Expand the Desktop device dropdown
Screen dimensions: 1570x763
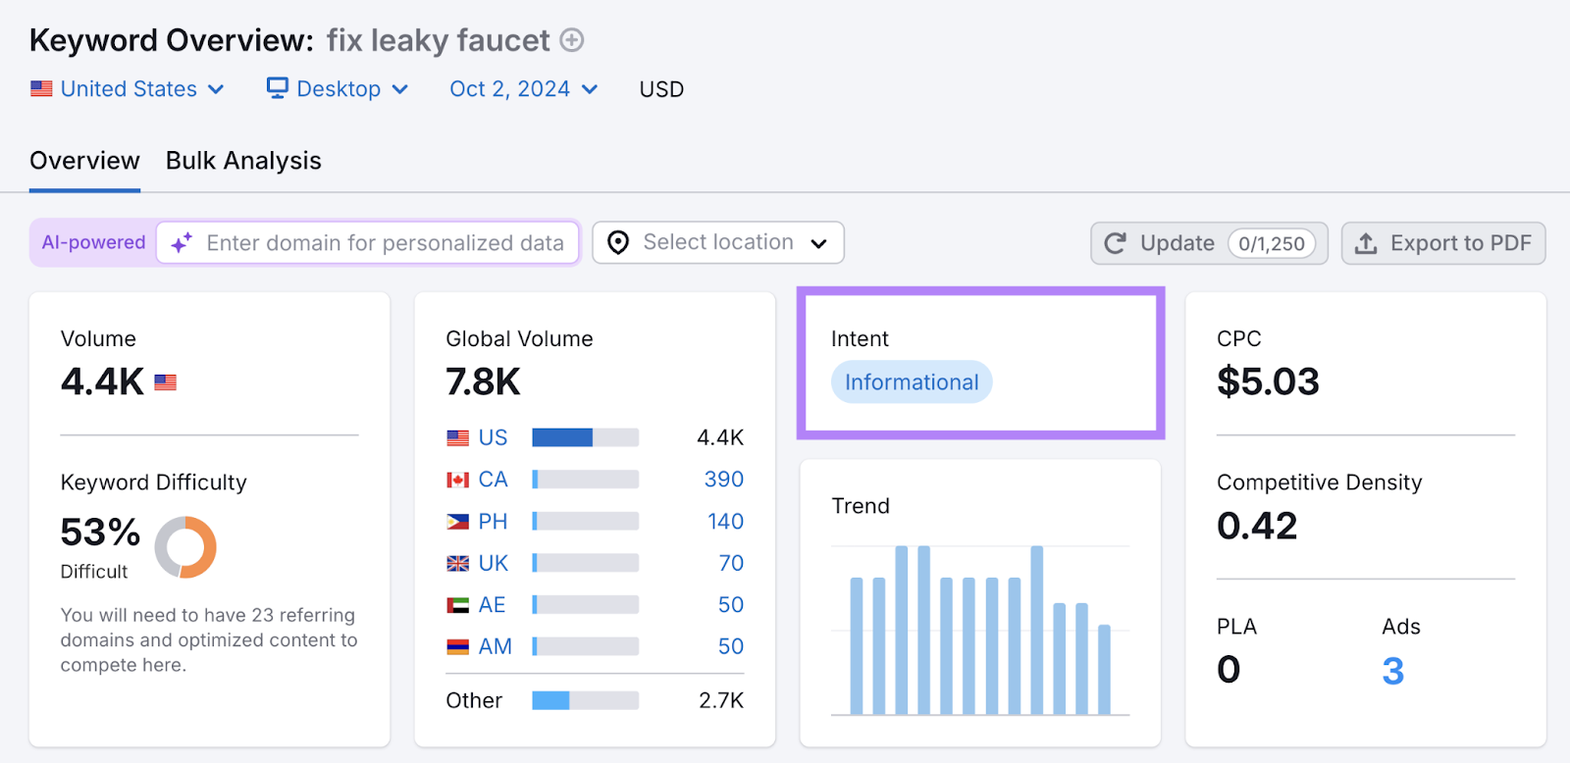339,89
